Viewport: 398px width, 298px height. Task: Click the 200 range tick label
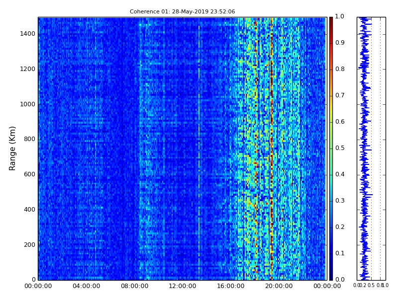coord(29,245)
